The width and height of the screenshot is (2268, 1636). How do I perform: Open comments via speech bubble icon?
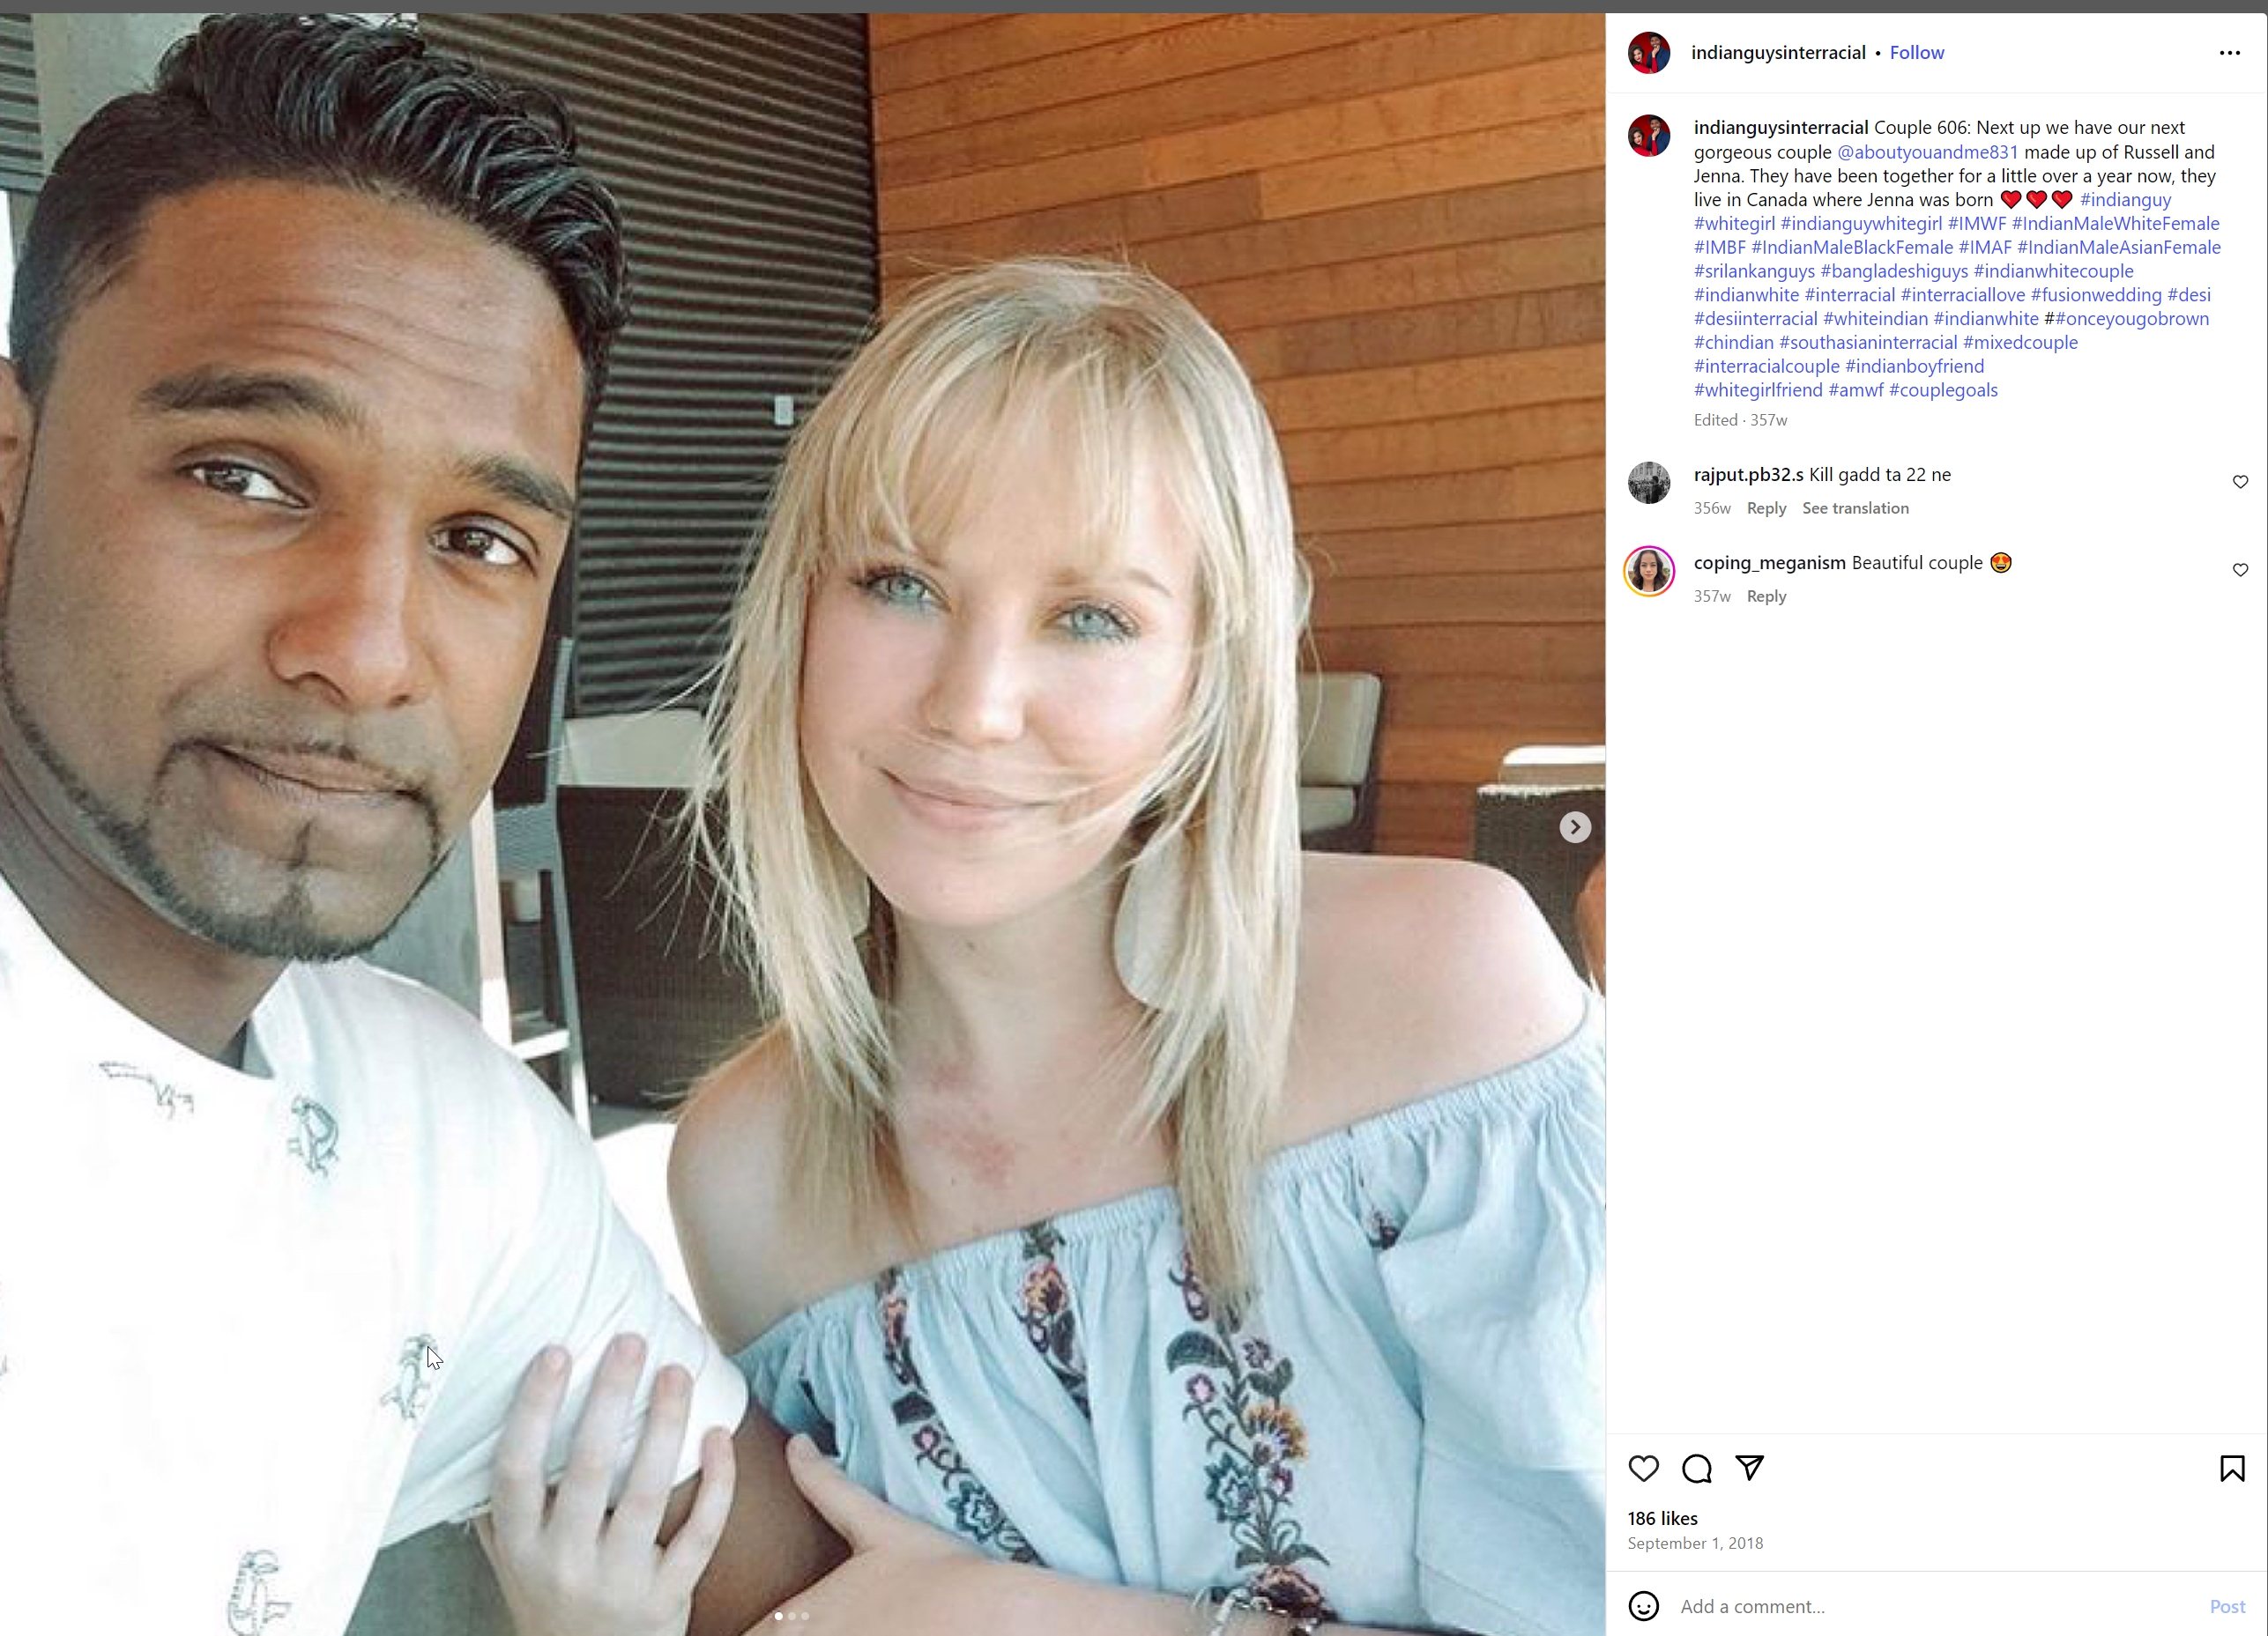pyautogui.click(x=1696, y=1468)
